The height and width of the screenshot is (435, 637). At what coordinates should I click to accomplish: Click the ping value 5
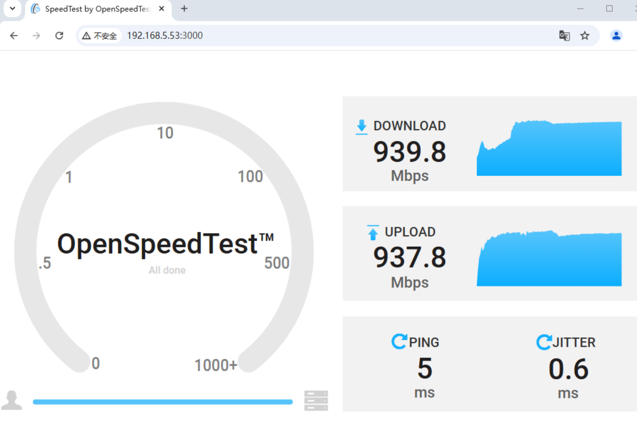coord(425,368)
